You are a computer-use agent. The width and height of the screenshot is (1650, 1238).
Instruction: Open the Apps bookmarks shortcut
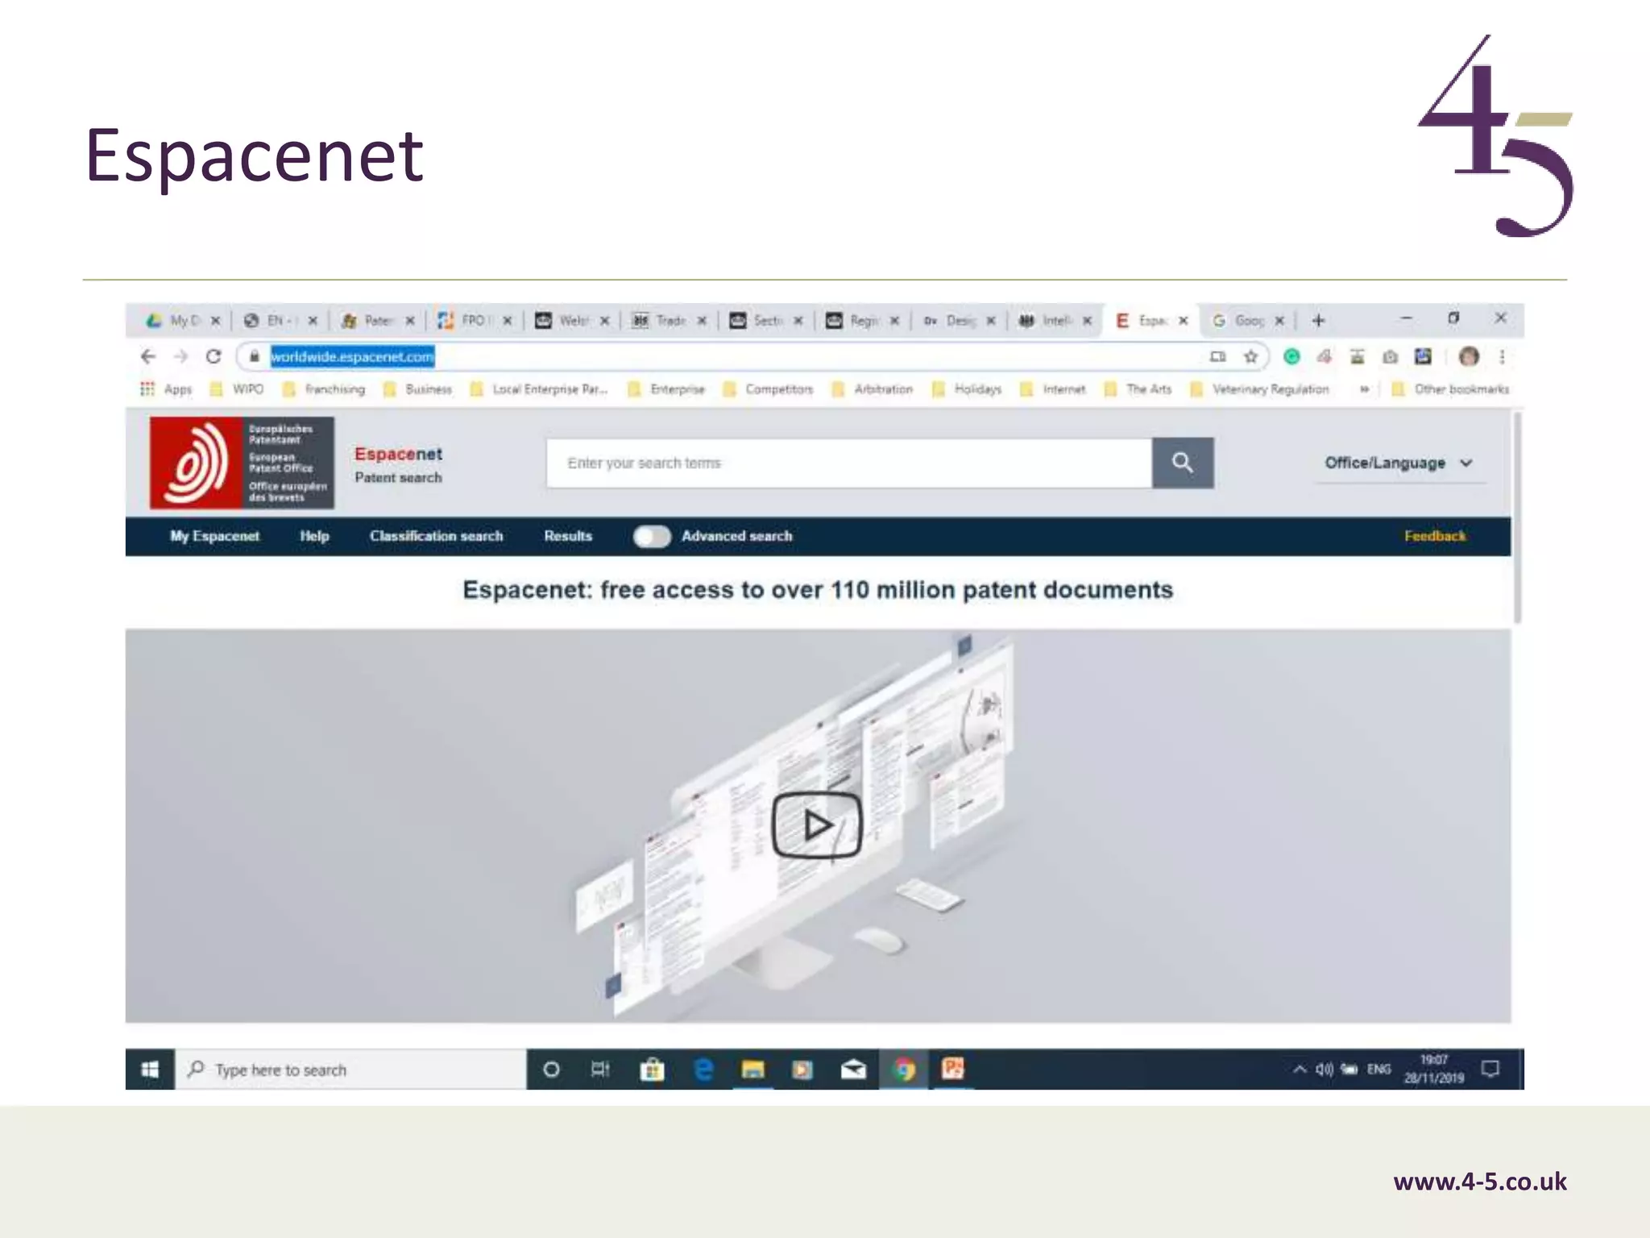(x=166, y=389)
